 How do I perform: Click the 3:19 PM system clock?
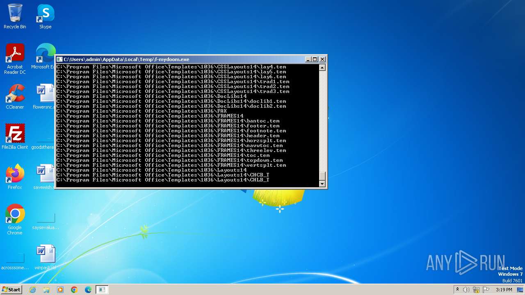(504, 290)
